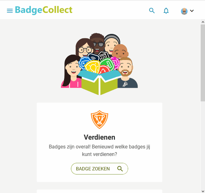Click the user avatar picture
205x193 pixels.
(x=184, y=11)
